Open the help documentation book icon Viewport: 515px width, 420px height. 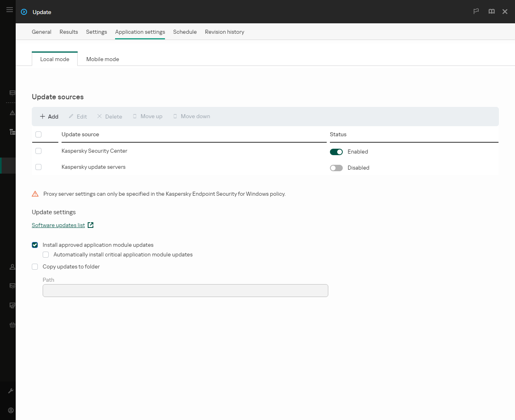tap(491, 12)
